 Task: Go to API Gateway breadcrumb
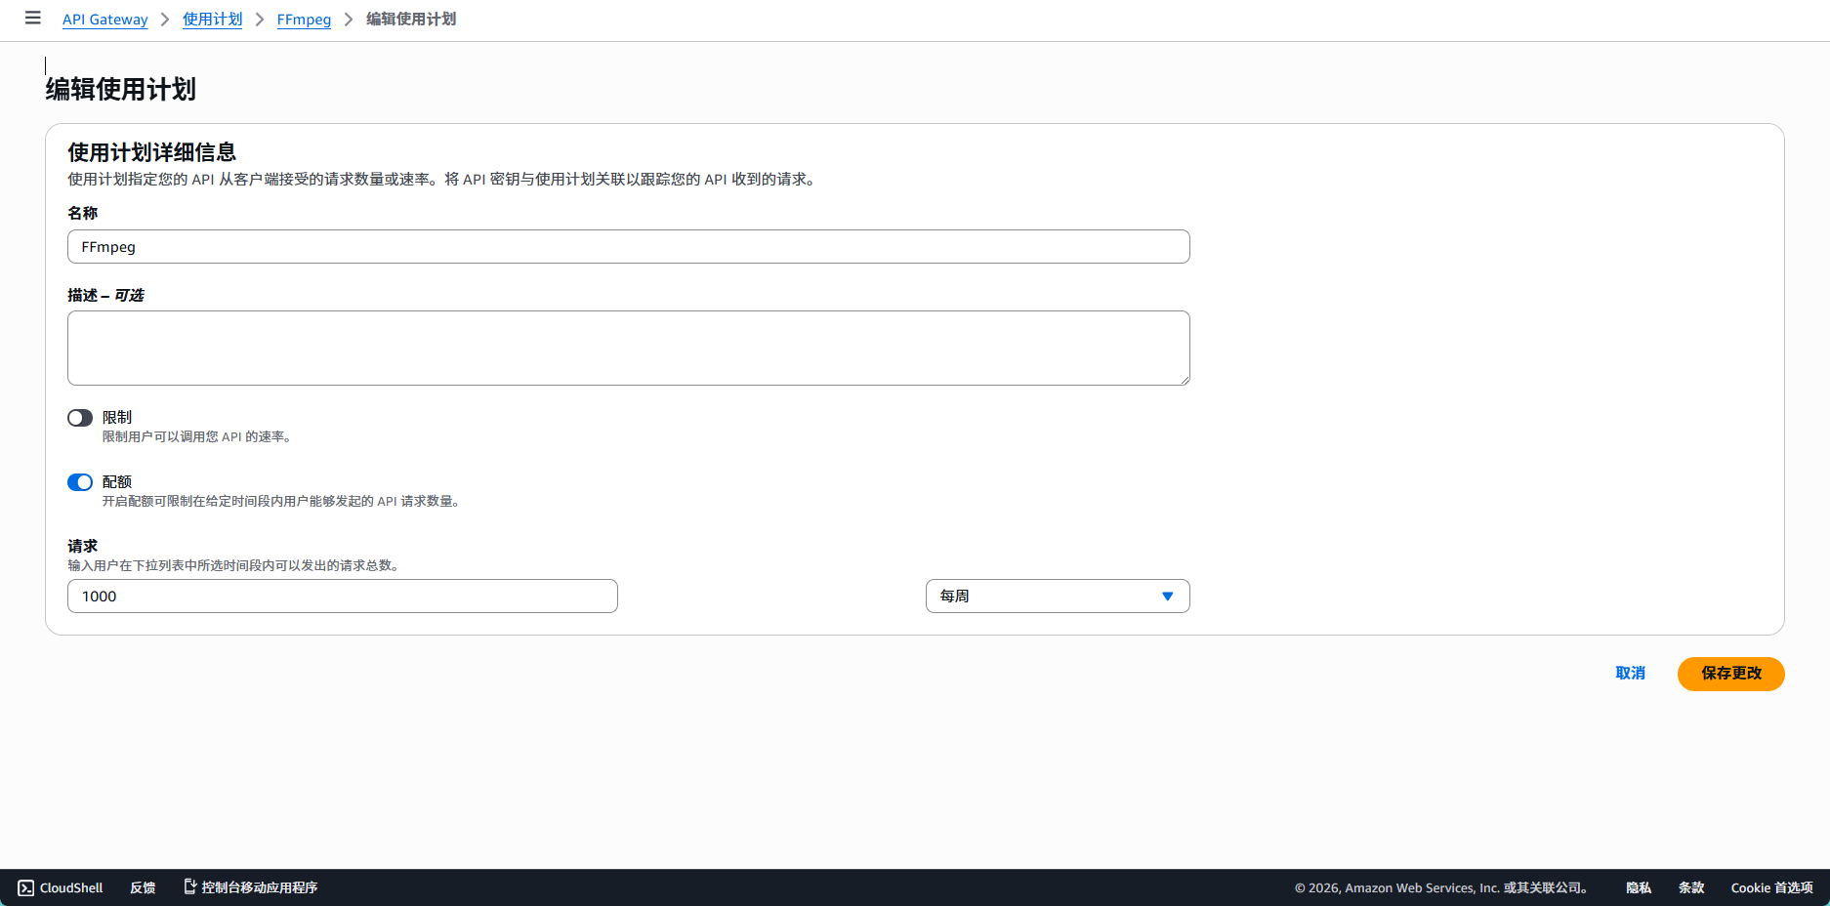104,20
